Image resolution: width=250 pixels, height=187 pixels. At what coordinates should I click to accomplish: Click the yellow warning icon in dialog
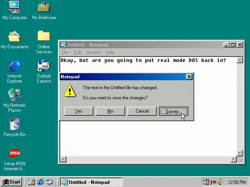(70, 91)
